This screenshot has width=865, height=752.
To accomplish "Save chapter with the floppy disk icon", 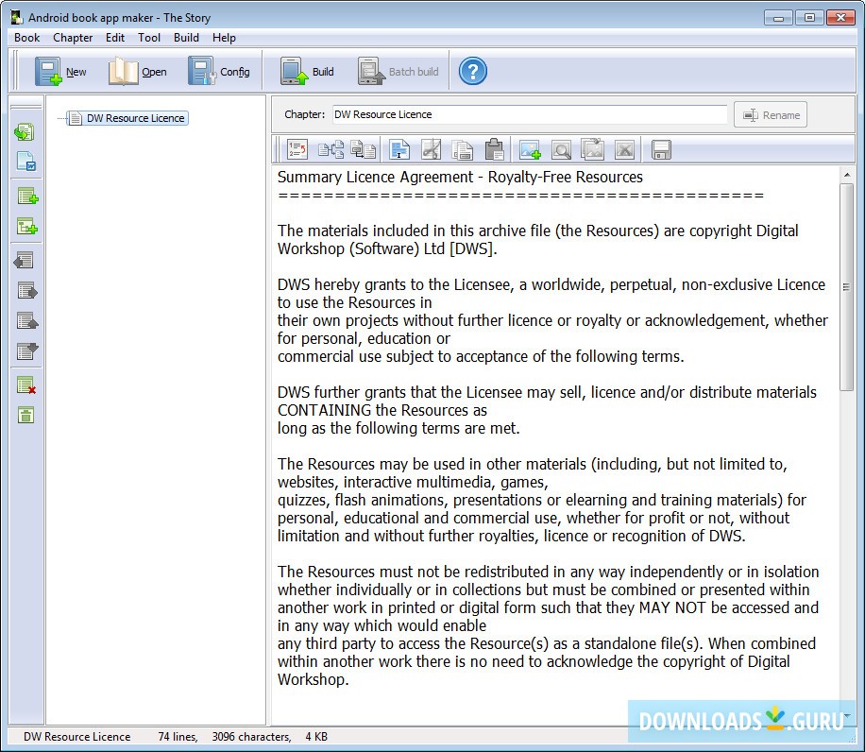I will (x=661, y=149).
